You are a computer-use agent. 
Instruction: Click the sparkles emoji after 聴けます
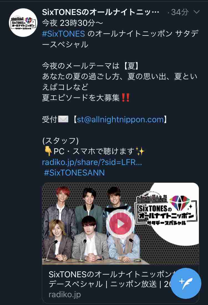click(140, 151)
